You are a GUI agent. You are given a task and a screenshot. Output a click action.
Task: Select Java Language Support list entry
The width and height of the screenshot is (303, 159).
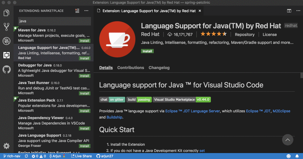(53, 140)
